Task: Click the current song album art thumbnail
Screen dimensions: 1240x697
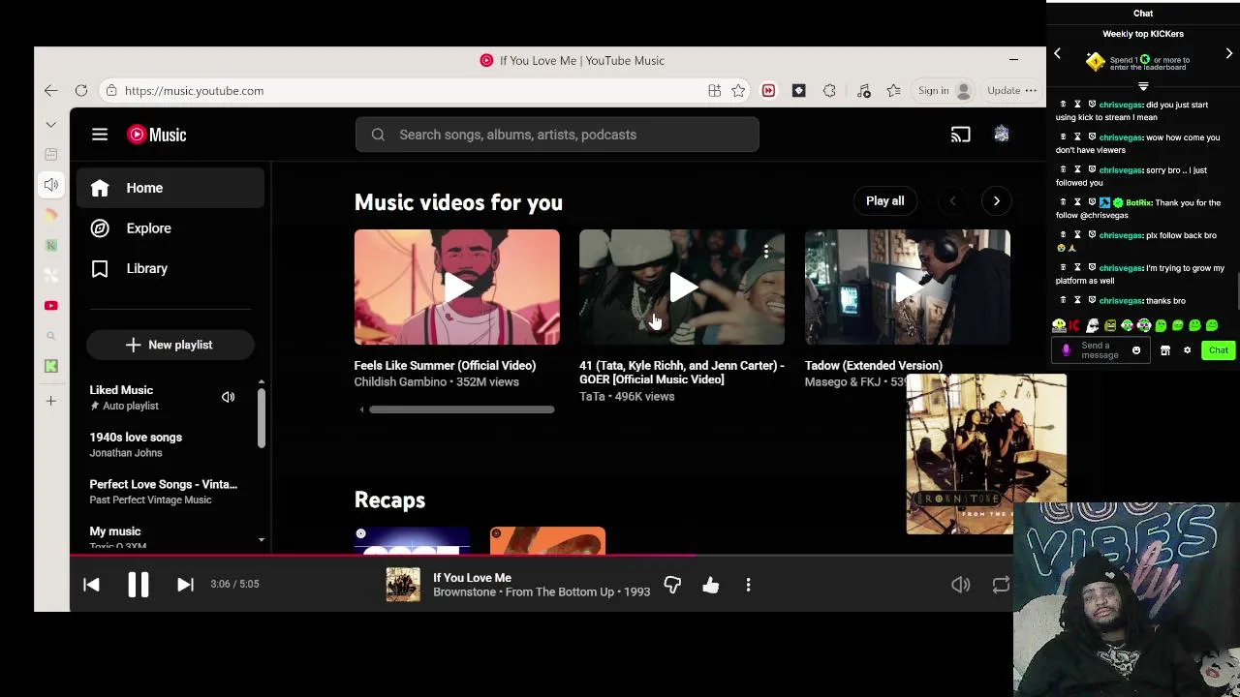Action: [x=403, y=585]
